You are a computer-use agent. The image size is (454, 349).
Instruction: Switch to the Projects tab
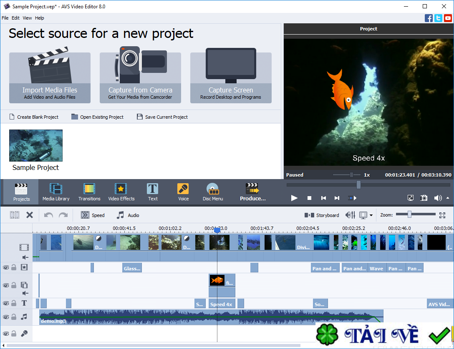21,192
